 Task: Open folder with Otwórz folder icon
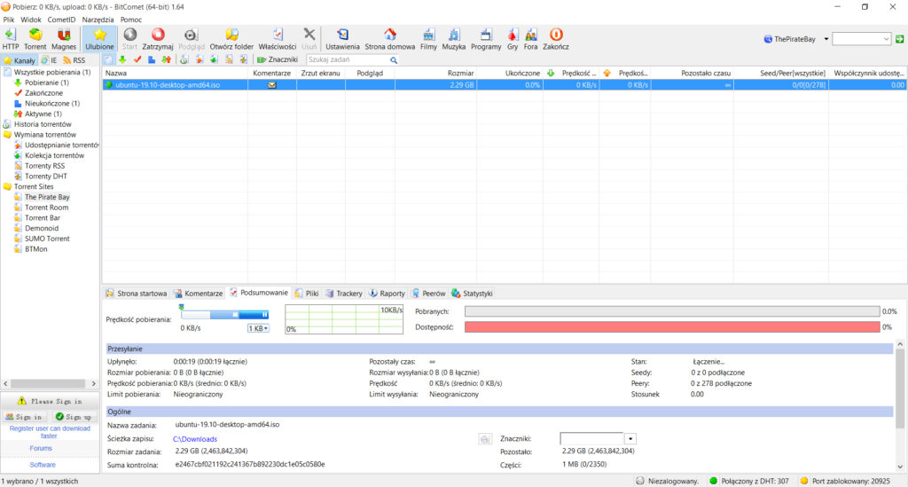(231, 38)
